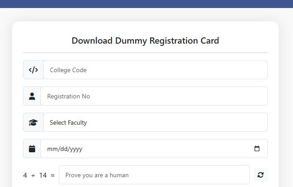This screenshot has width=293, height=187.
Task: Open the Select Faculty dropdown
Action: [155, 122]
